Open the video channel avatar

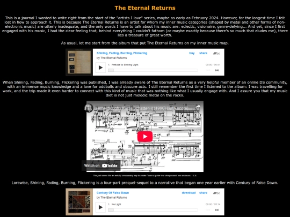click(89, 108)
